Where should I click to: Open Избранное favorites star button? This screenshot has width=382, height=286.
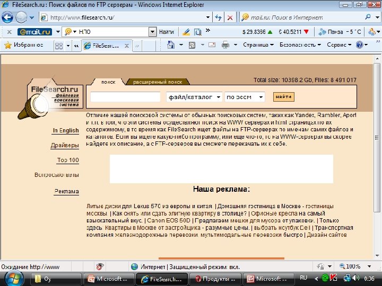24,45
